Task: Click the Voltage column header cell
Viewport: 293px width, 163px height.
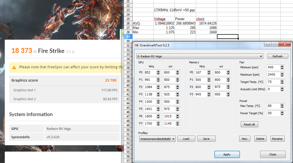Action: click(x=164, y=19)
